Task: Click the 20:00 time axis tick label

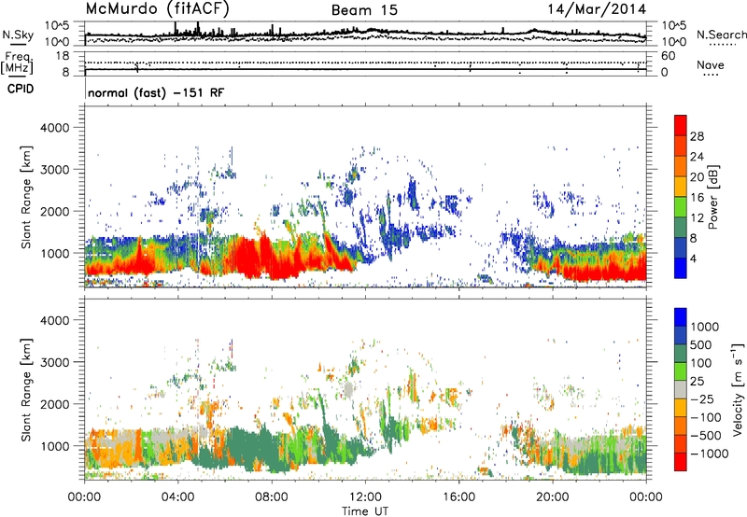Action: (553, 497)
